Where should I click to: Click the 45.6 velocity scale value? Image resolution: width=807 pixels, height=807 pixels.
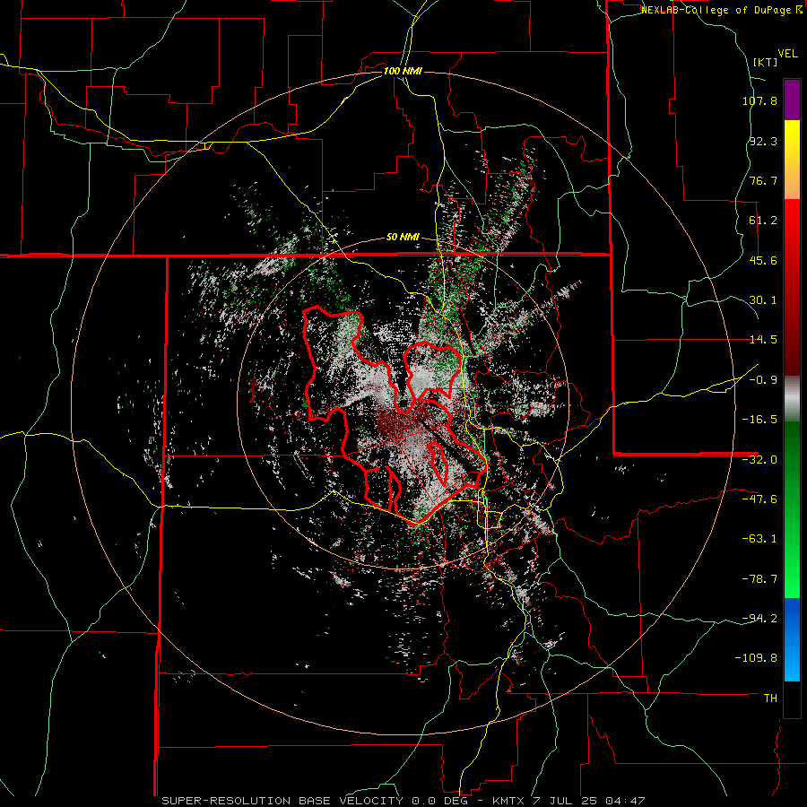tap(763, 260)
